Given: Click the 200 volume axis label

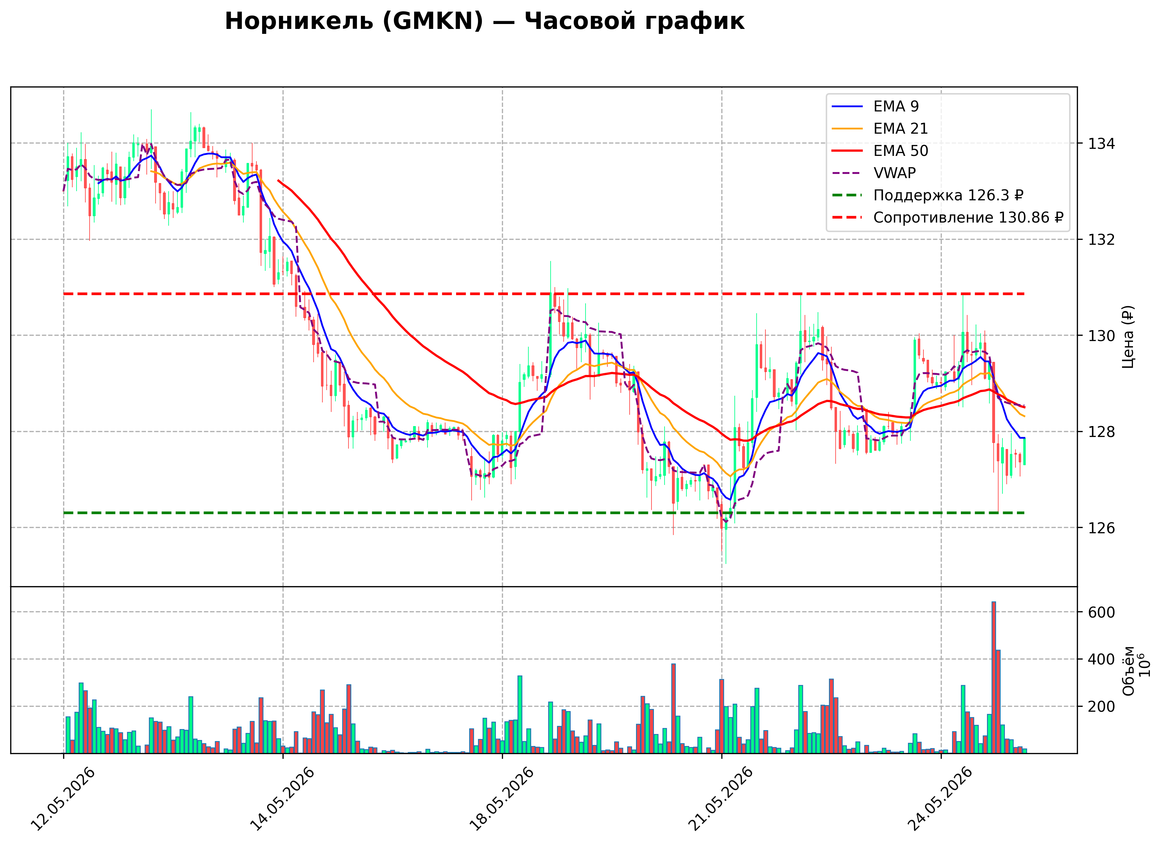Looking at the screenshot, I should point(1102,706).
